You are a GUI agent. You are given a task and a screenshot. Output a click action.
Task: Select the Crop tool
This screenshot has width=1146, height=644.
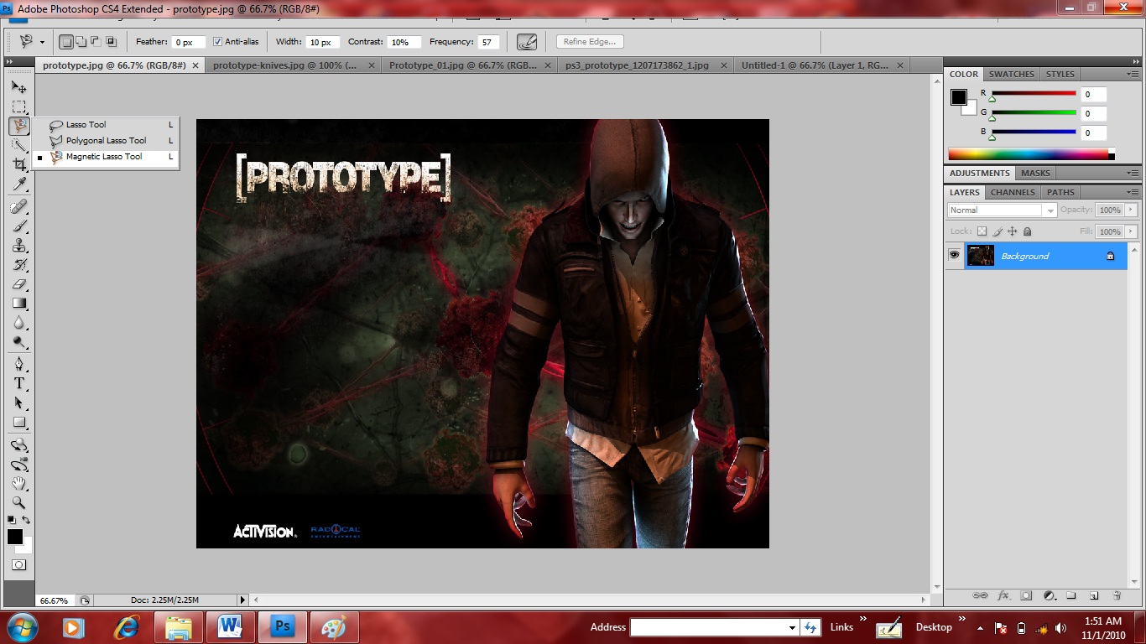(18, 165)
